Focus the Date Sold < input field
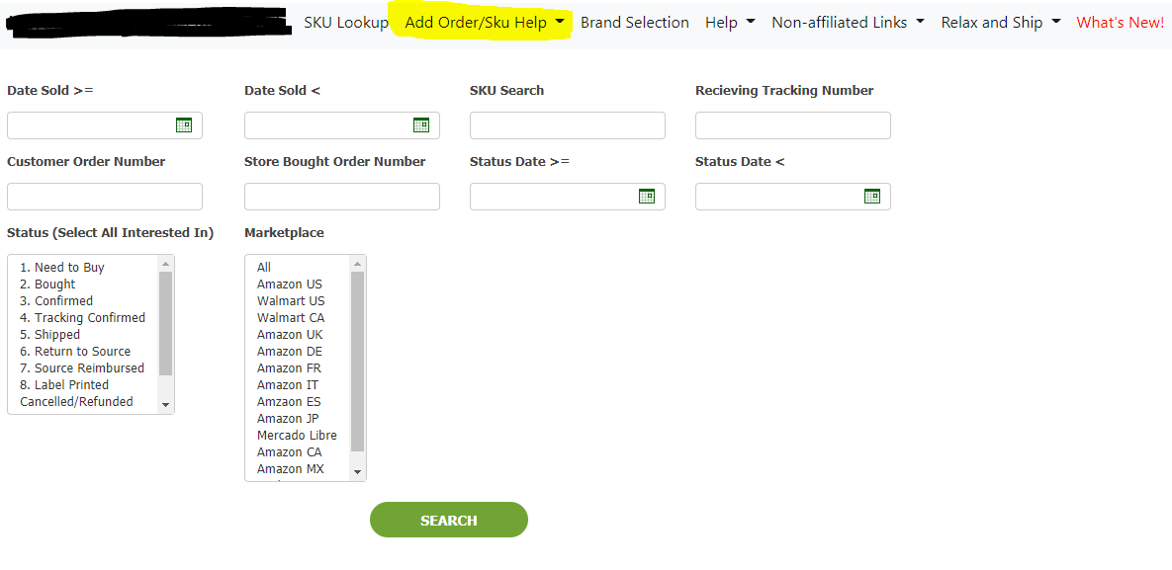The width and height of the screenshot is (1172, 570). 341,124
